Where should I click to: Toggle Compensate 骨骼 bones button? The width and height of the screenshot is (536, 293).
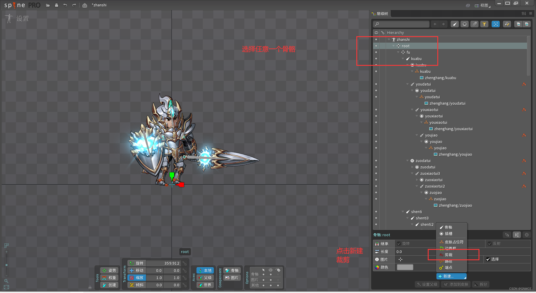232,270
